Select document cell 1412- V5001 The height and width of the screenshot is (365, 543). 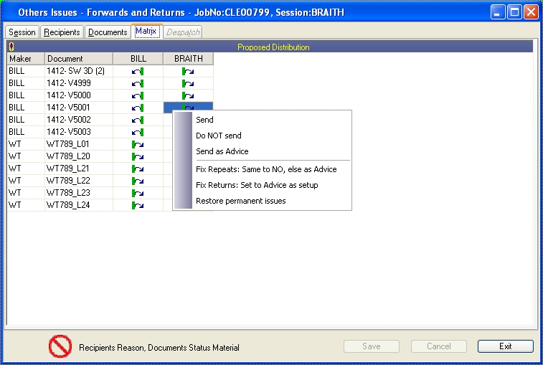[79, 108]
